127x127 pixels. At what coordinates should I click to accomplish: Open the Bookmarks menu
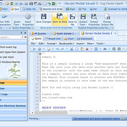pyautogui.click(x=67, y=43)
